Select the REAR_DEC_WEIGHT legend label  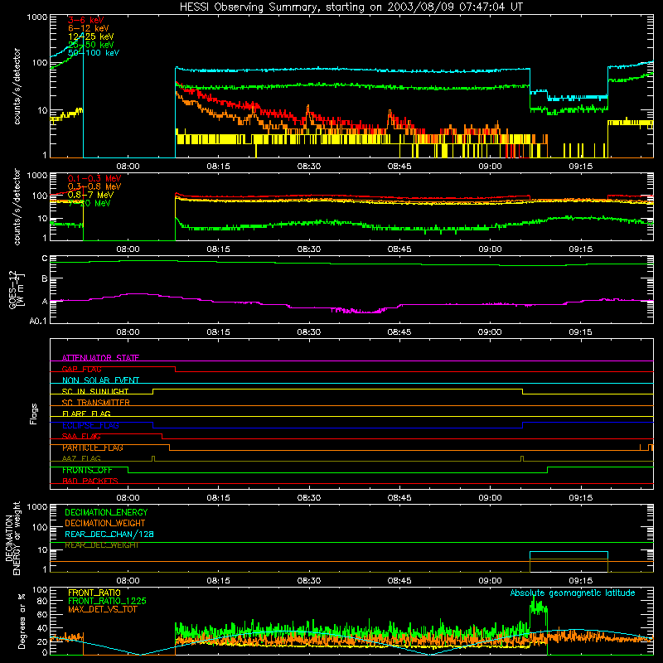coord(102,545)
